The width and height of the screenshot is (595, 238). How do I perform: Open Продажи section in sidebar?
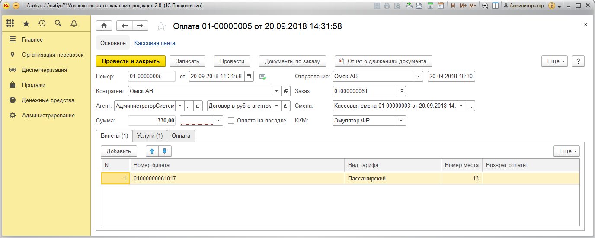point(34,85)
